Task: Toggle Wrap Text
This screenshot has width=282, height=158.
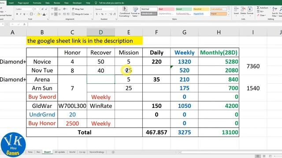Action: coord(78,9)
